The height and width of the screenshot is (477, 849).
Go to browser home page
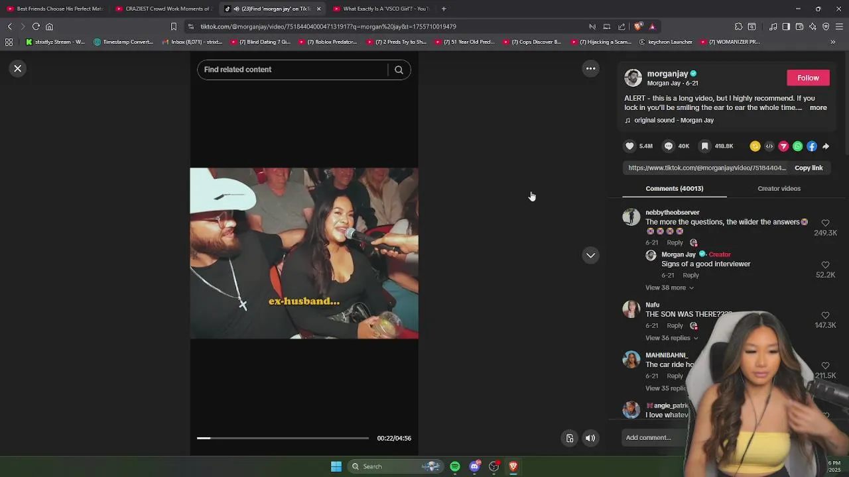click(49, 26)
